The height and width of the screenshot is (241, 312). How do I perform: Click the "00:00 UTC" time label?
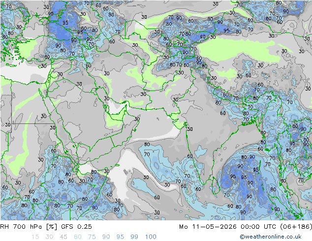pos(258,227)
